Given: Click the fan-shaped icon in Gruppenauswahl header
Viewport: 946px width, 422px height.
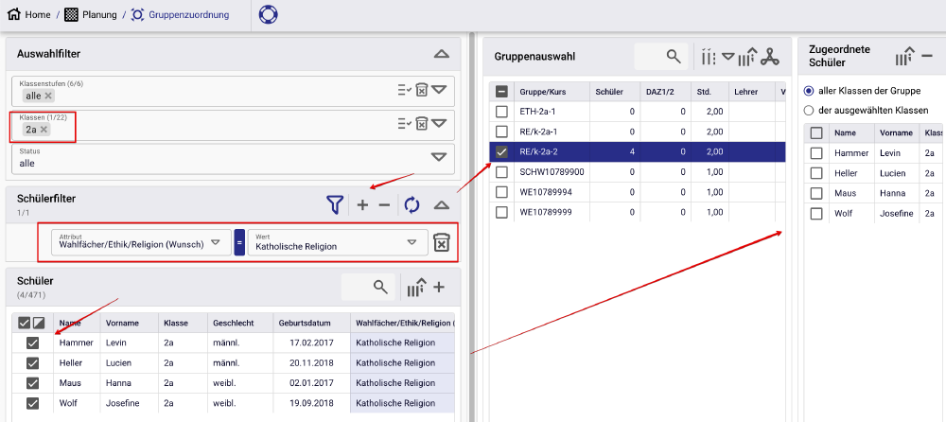Looking at the screenshot, I should click(770, 57).
